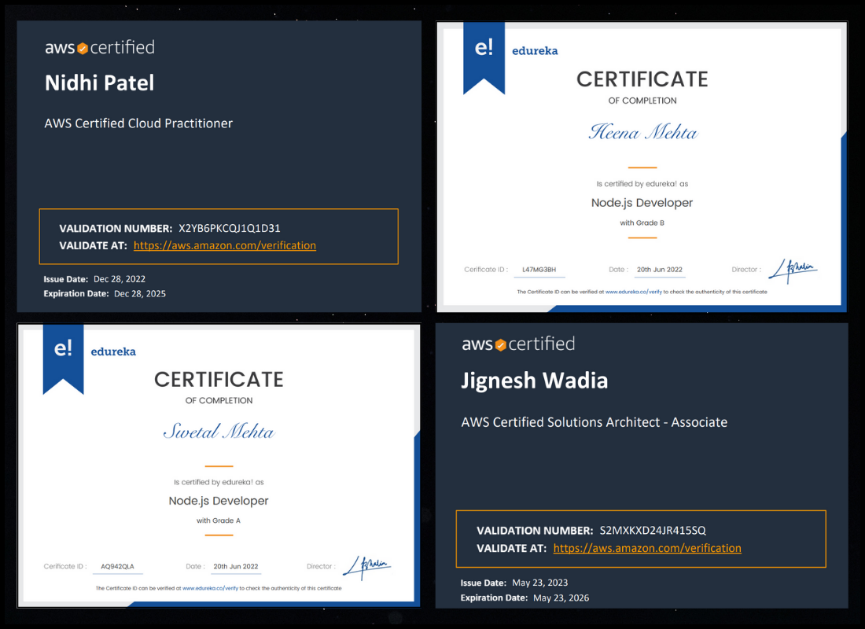Open www.edureka.co/verify link on Heena Mehta's certificate
Image resolution: width=865 pixels, height=629 pixels.
point(634,292)
